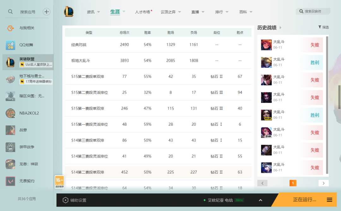Image resolution: width=341 pixels, height=211 pixels.
Task: Open the SVP-tagged champion portrait match
Action: (x=266, y=133)
